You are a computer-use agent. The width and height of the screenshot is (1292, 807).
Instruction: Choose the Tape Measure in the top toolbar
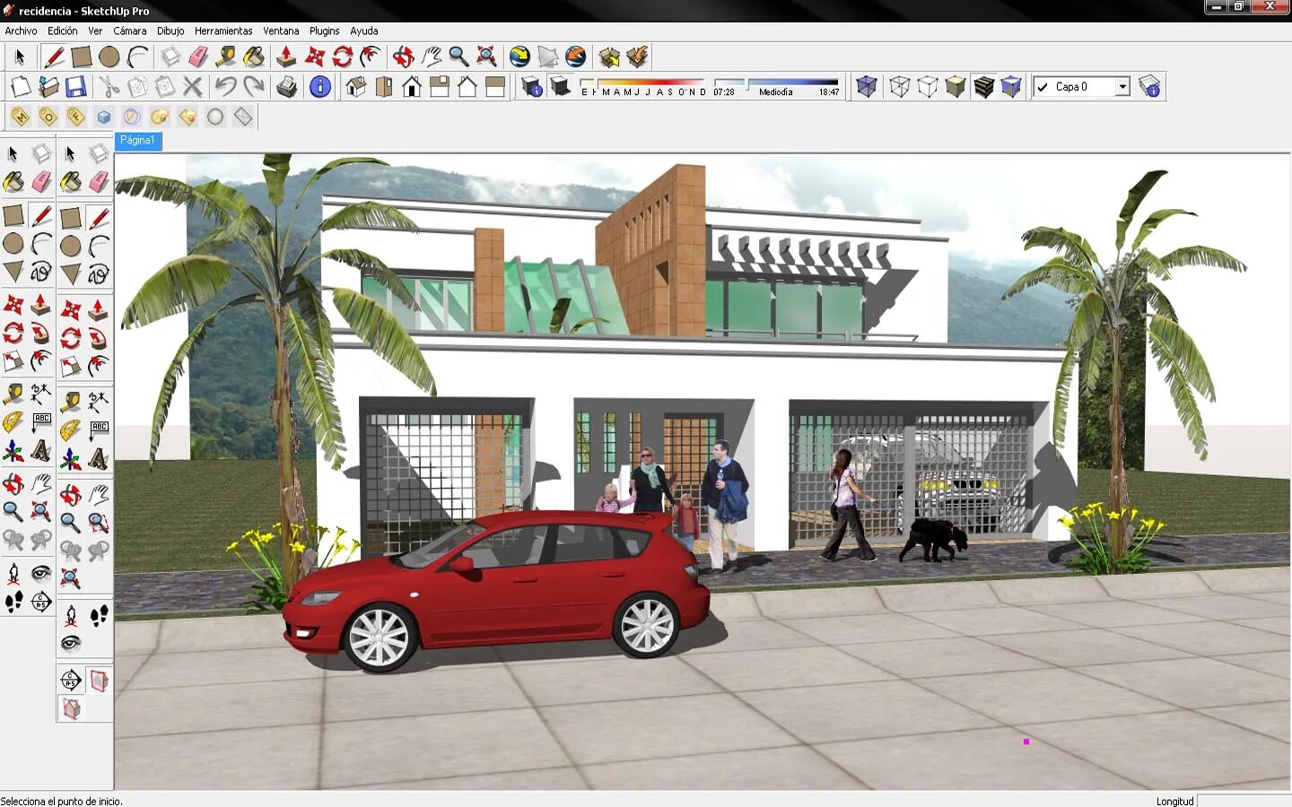(x=226, y=57)
